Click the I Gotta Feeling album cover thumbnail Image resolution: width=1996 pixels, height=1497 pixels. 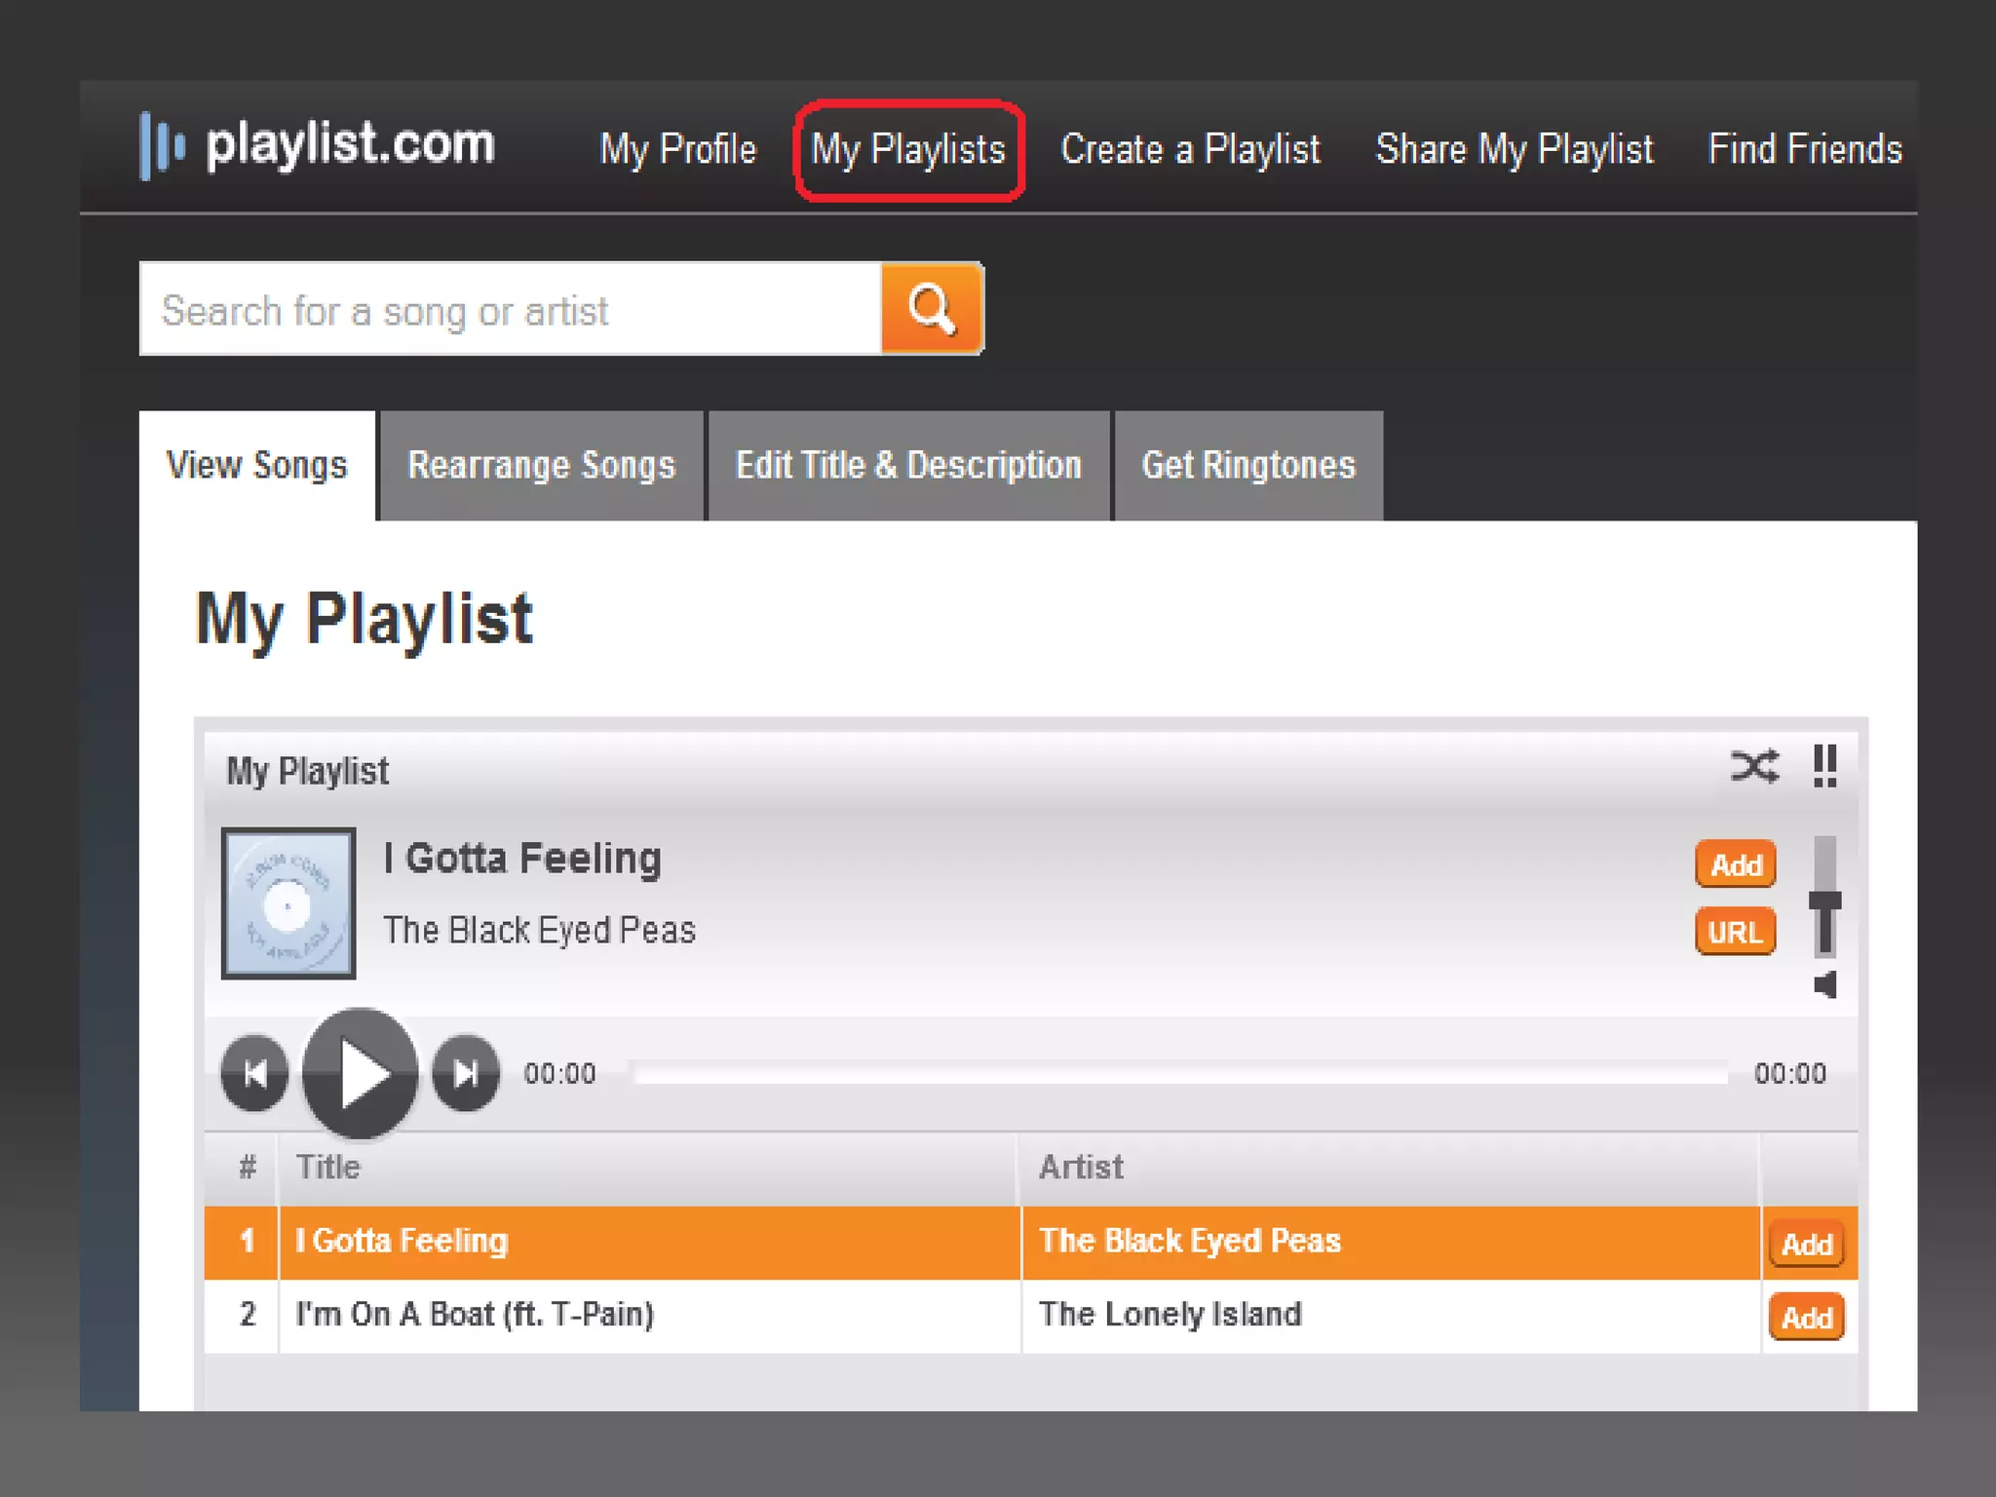(288, 902)
